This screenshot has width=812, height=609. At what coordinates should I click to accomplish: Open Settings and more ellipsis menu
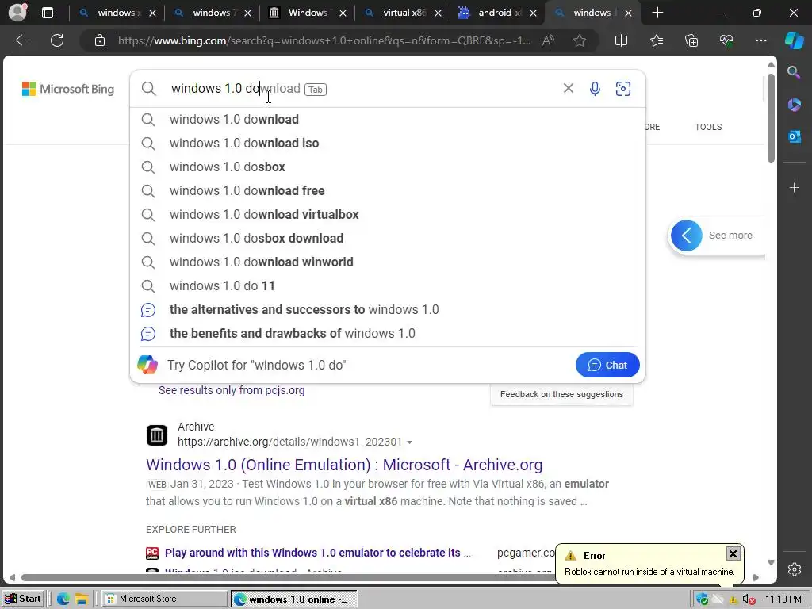tap(760, 40)
